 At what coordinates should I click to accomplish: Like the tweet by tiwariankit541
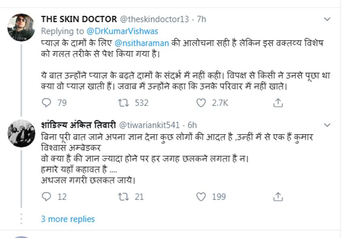(201, 197)
